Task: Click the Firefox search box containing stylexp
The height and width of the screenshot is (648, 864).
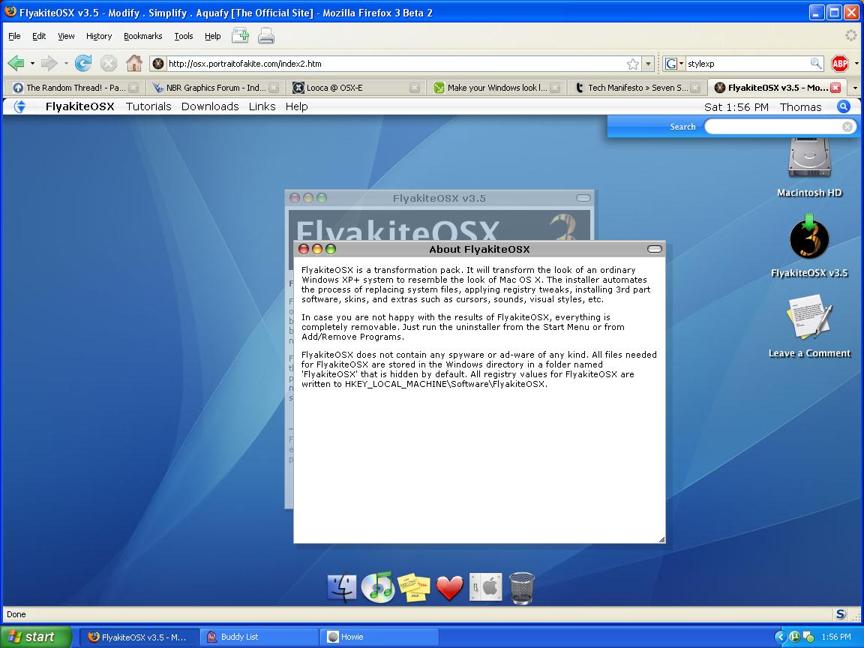Action: [x=747, y=64]
